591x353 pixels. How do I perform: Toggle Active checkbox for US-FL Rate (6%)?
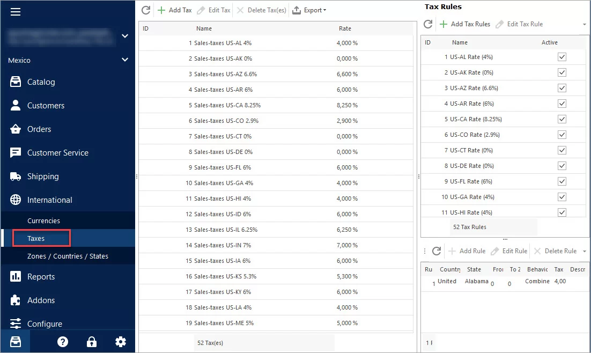[562, 181]
